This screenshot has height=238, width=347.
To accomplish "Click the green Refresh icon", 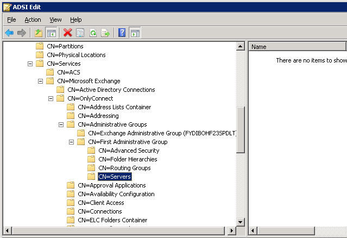I will tap(93, 33).
